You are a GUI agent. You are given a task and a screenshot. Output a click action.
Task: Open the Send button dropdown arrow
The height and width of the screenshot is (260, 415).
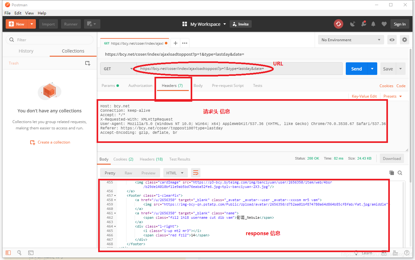point(372,69)
